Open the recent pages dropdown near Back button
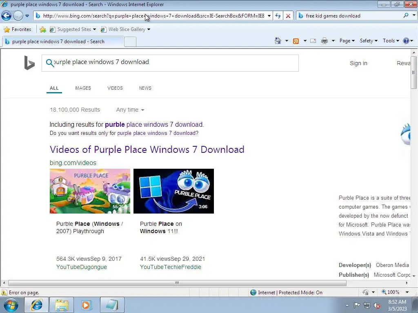The image size is (418, 313). tap(27, 16)
